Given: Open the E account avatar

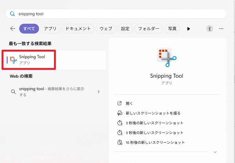Looking at the screenshot, I should 210,29.
